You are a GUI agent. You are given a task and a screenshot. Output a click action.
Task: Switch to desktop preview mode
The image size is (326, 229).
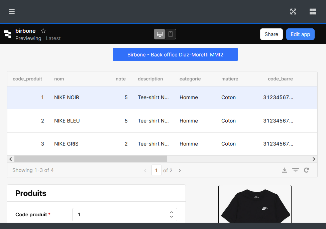click(x=160, y=34)
